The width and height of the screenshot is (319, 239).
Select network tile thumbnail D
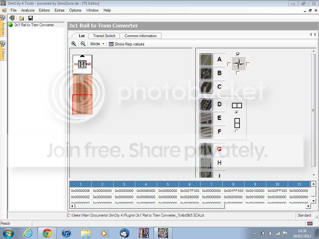tap(206, 105)
